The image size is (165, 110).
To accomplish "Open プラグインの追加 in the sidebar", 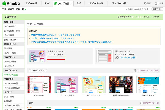I will [x=14, y=105].
